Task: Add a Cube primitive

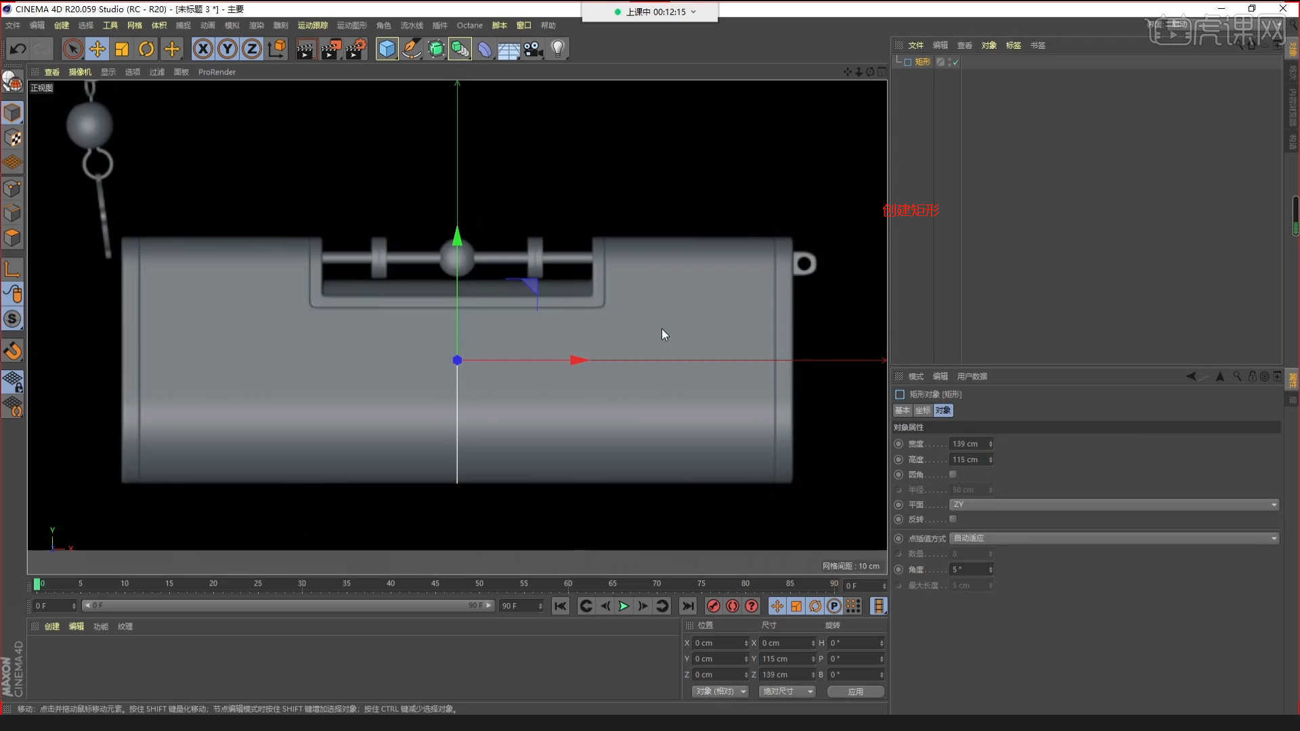Action: (x=387, y=49)
